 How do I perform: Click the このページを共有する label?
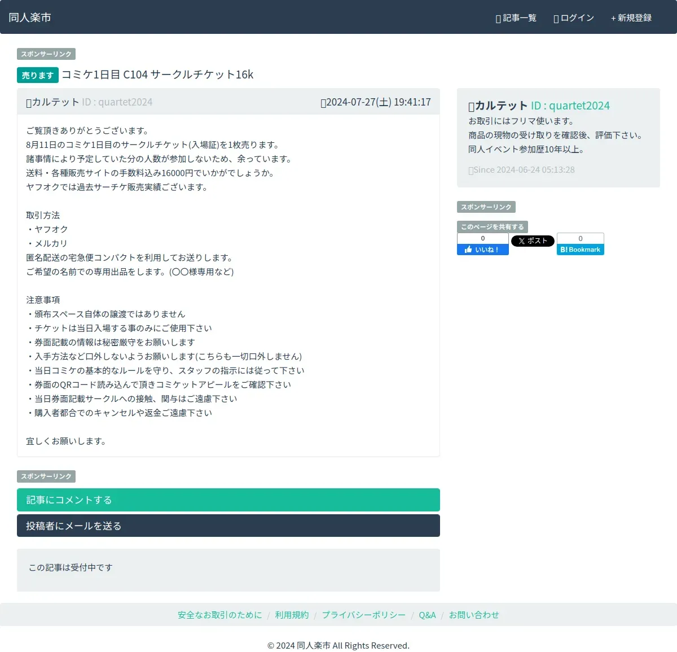[493, 227]
